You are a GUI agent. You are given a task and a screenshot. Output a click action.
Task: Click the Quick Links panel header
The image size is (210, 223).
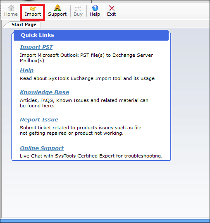pos(91,35)
